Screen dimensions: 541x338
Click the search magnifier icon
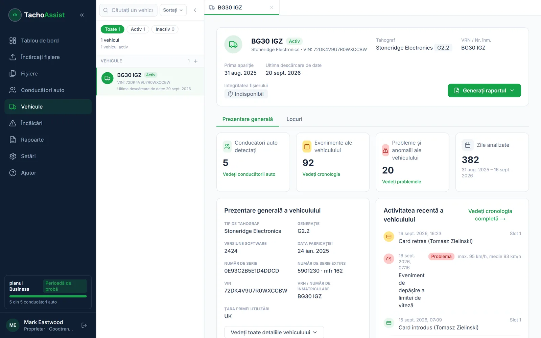click(106, 10)
